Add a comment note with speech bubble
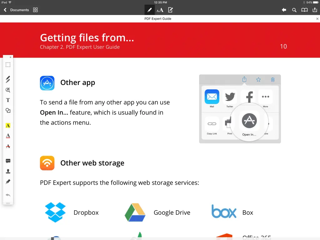320x240 pixels. click(8, 161)
